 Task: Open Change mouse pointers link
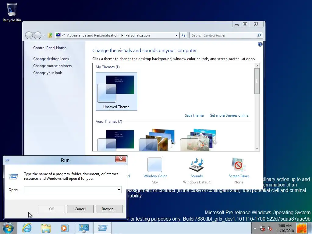coord(52,66)
